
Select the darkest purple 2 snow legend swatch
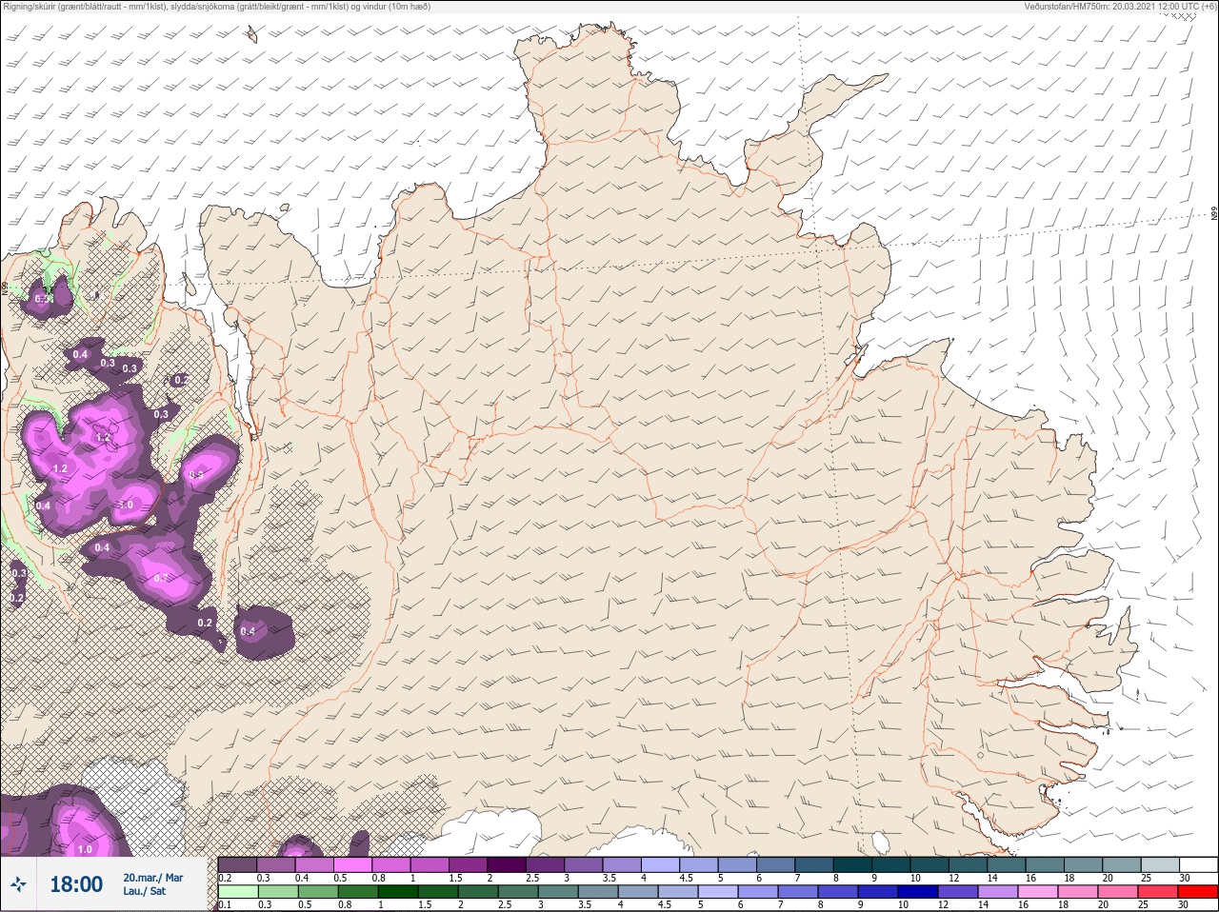tap(508, 864)
